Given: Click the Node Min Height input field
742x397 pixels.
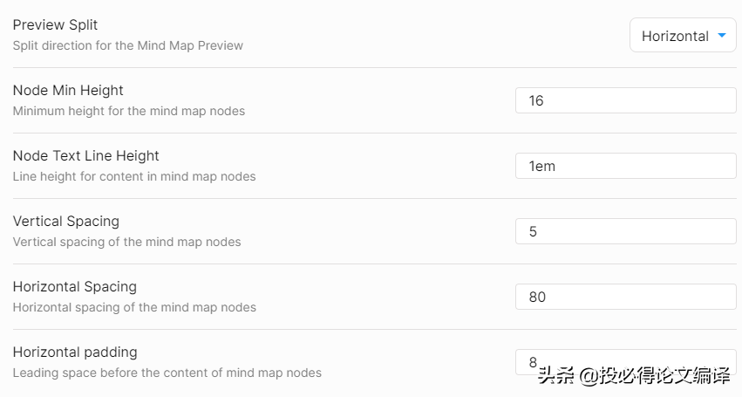Looking at the screenshot, I should [x=625, y=100].
